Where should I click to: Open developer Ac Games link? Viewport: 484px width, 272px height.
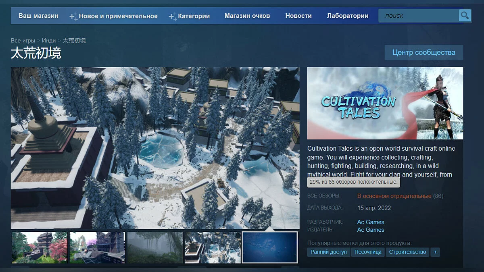[x=371, y=222]
